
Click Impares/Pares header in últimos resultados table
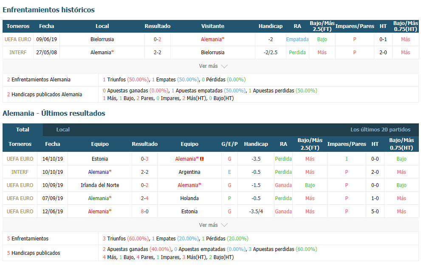pyautogui.click(x=346, y=144)
